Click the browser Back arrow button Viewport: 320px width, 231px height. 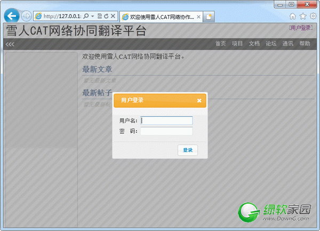[x=12, y=16]
